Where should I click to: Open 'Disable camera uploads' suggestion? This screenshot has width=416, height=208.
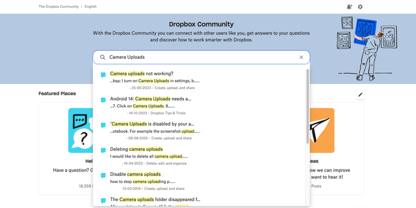(135, 174)
